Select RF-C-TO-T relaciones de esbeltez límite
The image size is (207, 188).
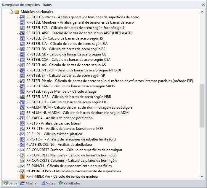click(x=71, y=139)
